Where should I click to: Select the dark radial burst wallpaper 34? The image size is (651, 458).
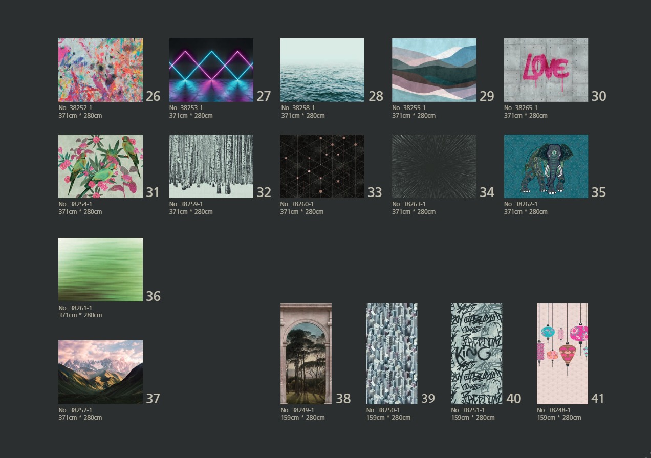(x=434, y=166)
